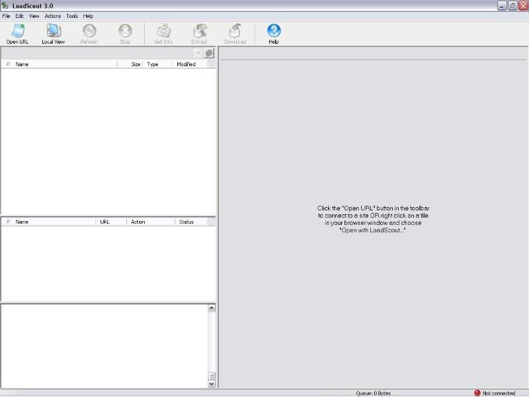Click the Get Info toolbar icon

(x=163, y=34)
